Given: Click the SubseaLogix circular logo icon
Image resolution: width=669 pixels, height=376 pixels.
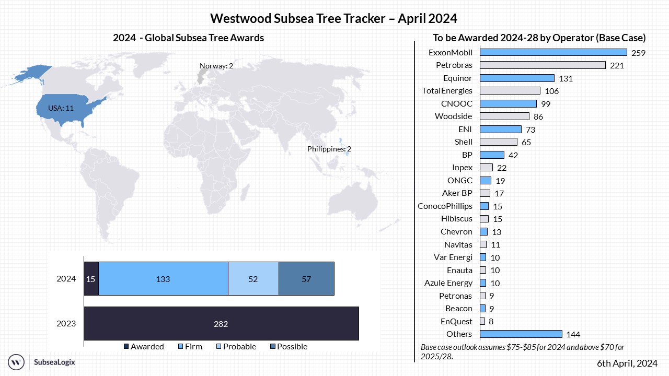Looking at the screenshot, I should pos(17,361).
